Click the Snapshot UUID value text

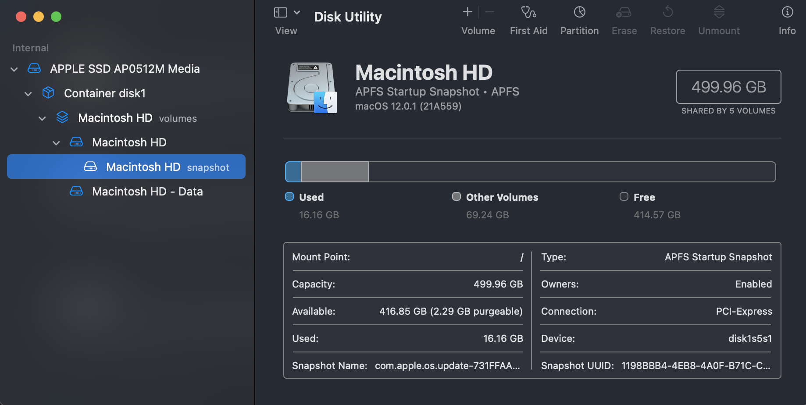click(x=696, y=366)
